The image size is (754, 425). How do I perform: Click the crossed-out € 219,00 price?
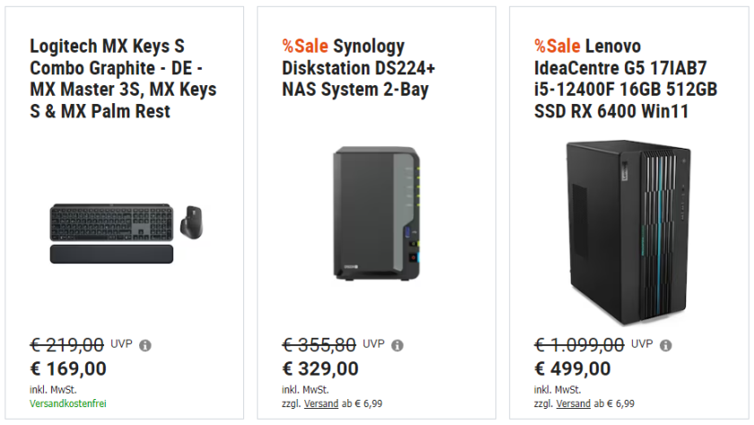[x=67, y=344]
